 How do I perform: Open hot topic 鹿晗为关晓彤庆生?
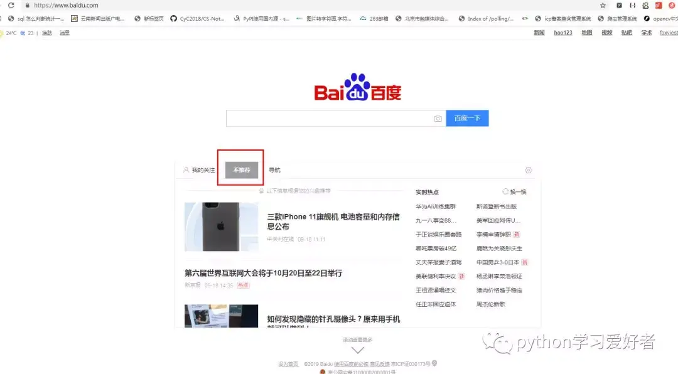[499, 248]
